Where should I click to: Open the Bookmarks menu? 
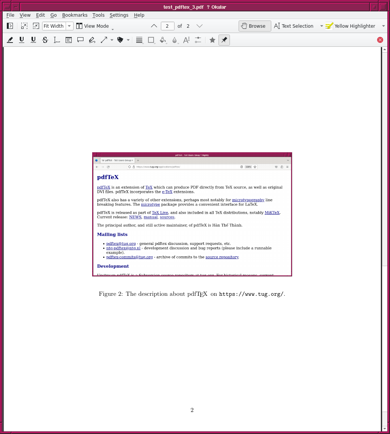[x=75, y=15]
